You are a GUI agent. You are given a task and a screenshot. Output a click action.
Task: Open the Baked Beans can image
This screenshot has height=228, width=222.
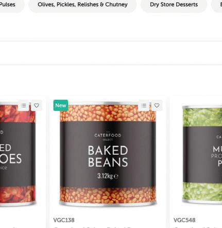[108, 154]
